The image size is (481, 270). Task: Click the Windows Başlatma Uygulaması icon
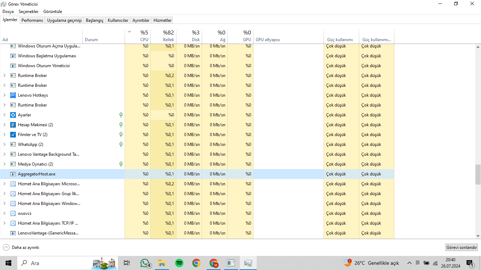point(13,56)
